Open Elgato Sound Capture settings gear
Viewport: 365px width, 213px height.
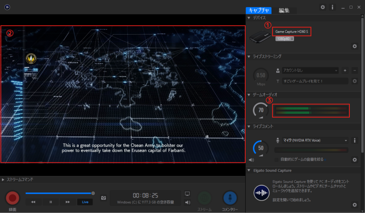(354, 205)
